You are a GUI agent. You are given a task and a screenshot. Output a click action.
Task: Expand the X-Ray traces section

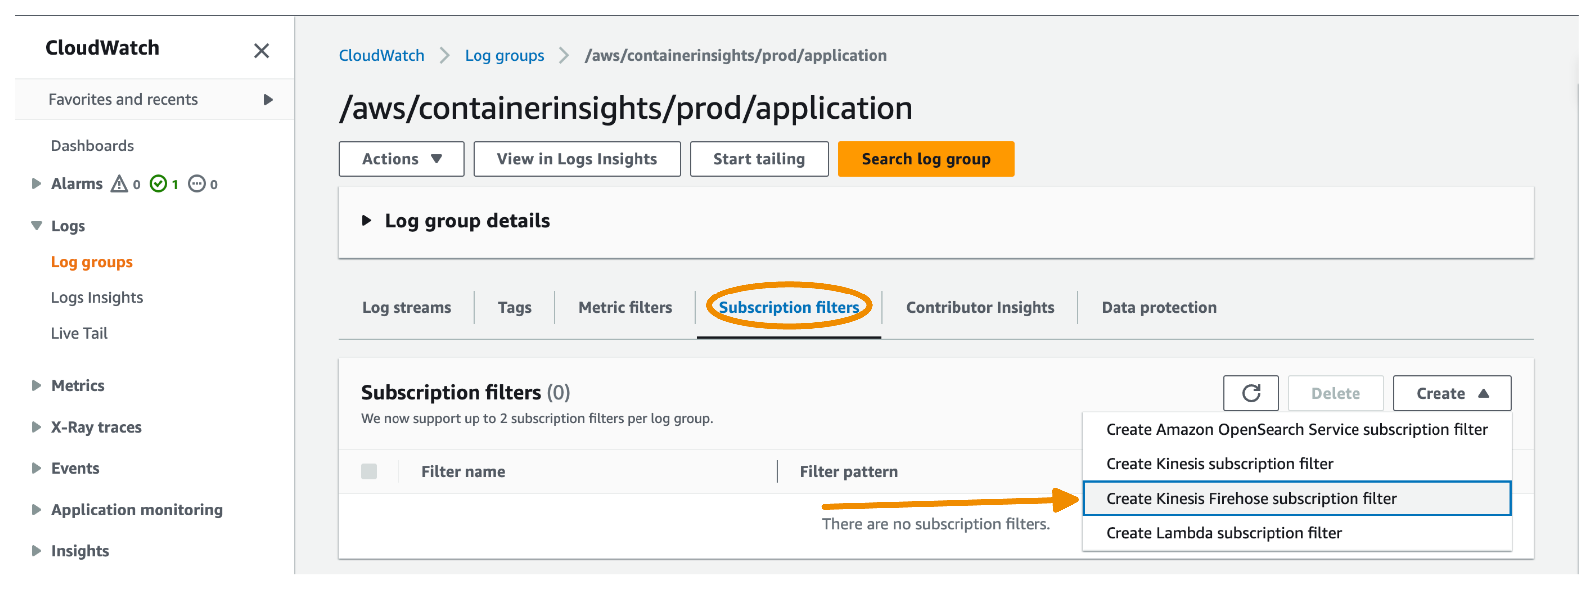(36, 427)
